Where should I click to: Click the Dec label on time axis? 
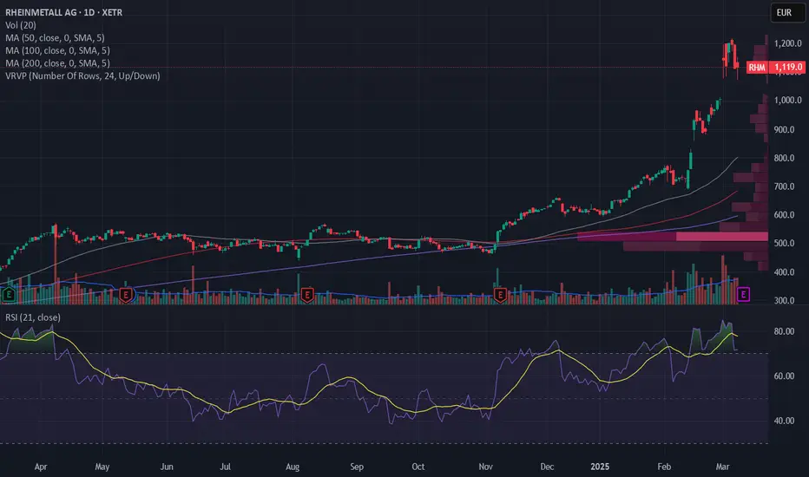[x=547, y=467]
